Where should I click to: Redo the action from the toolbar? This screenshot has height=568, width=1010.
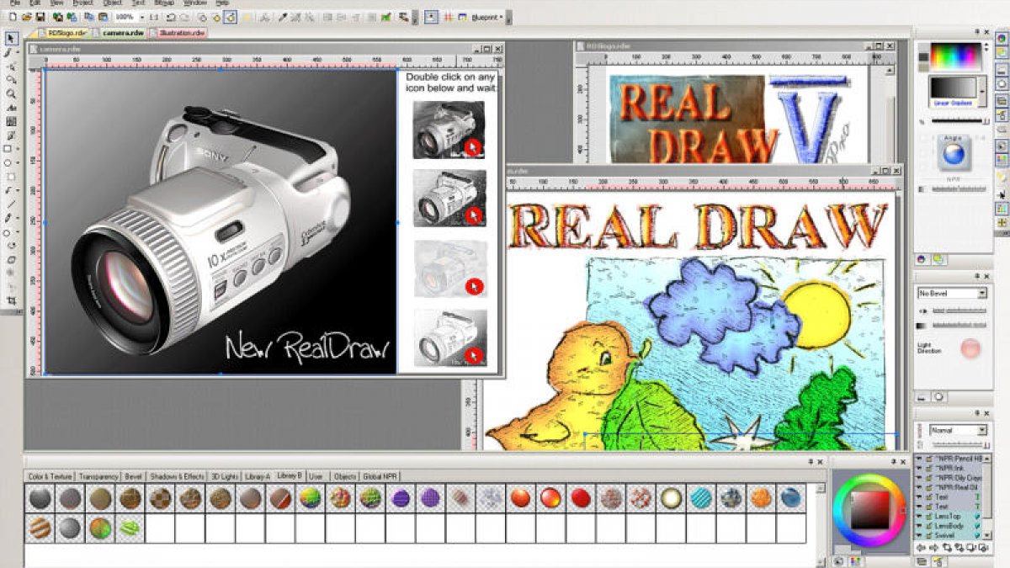click(186, 17)
